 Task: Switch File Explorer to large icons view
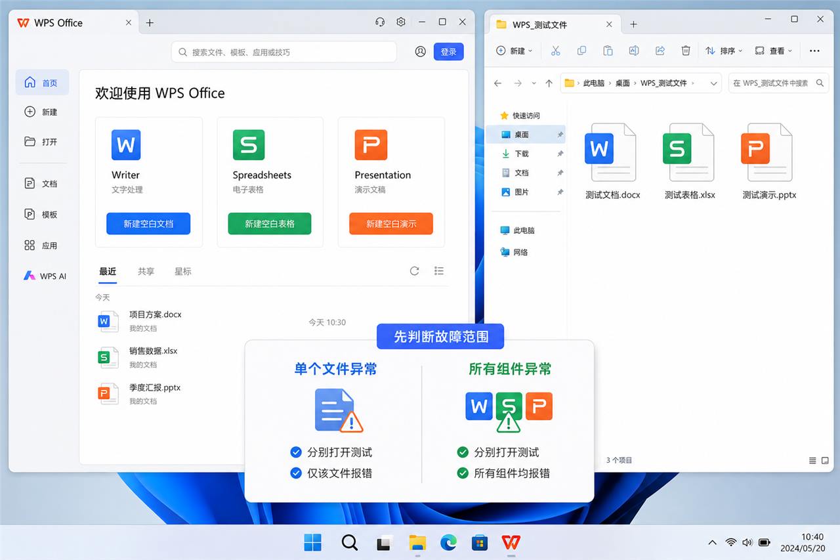pyautogui.click(x=825, y=460)
